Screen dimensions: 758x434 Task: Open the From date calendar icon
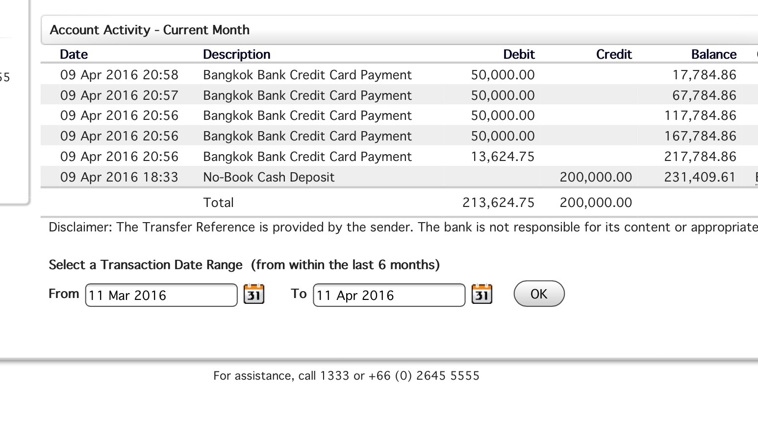point(254,294)
